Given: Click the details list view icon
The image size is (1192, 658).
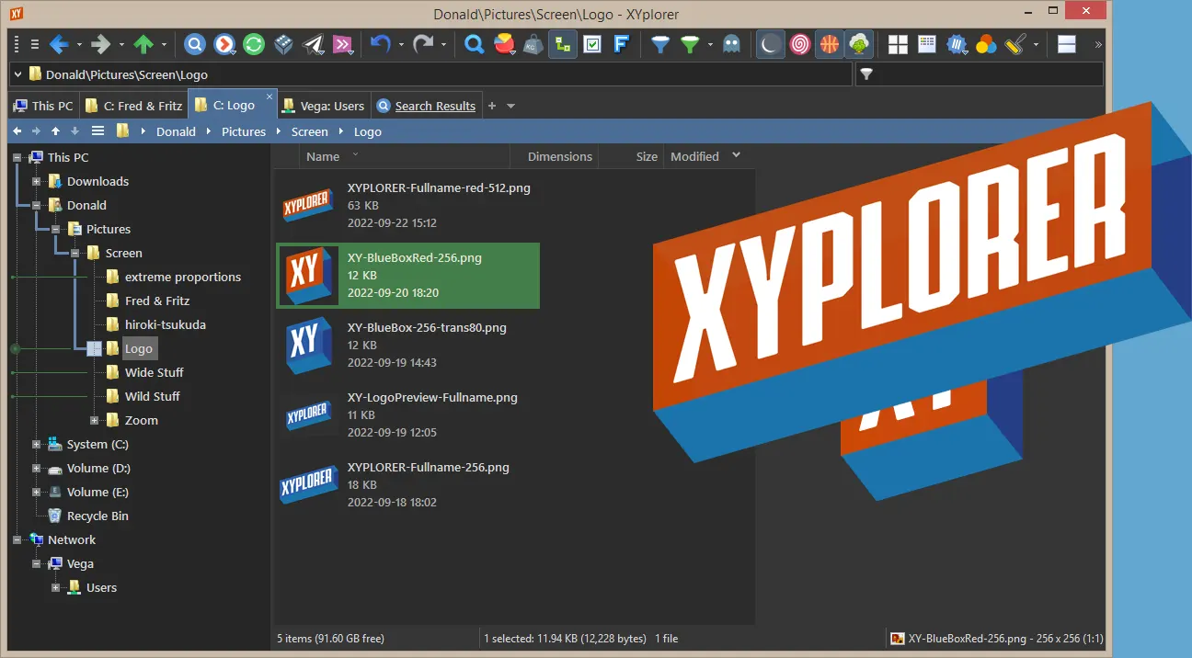Looking at the screenshot, I should pos(927,44).
